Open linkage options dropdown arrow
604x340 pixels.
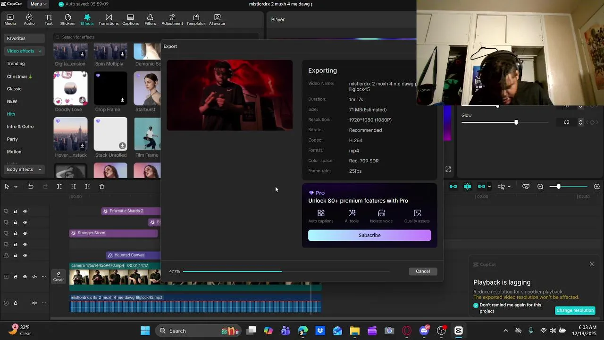pyautogui.click(x=489, y=187)
